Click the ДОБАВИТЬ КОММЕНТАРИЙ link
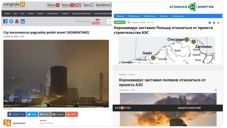227x128 pixels. coord(189,108)
